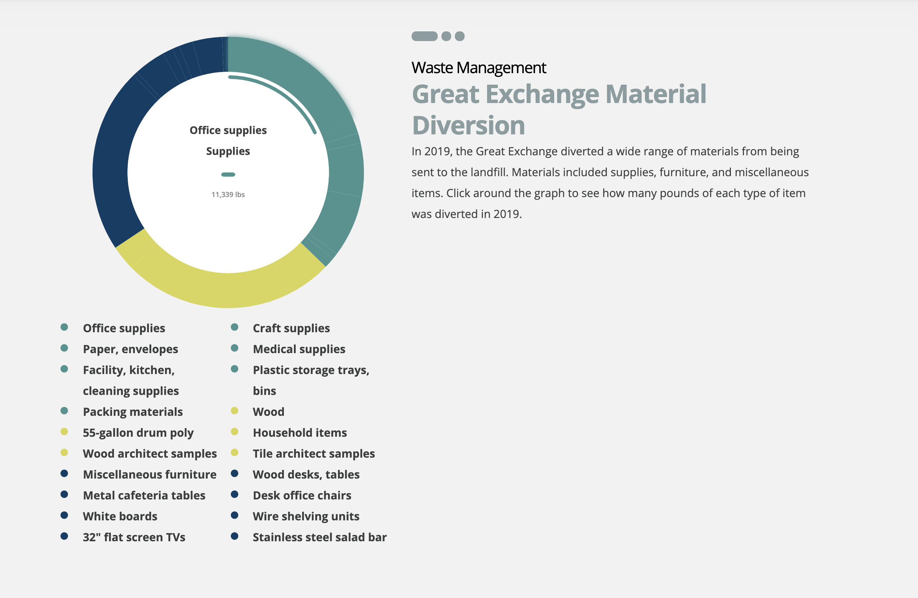The image size is (918, 598).
Task: Click the Office supplies legend entry
Action: click(124, 328)
